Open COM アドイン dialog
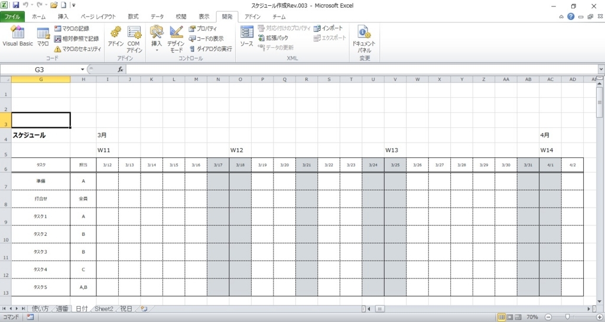This screenshot has height=322, width=605. click(134, 40)
